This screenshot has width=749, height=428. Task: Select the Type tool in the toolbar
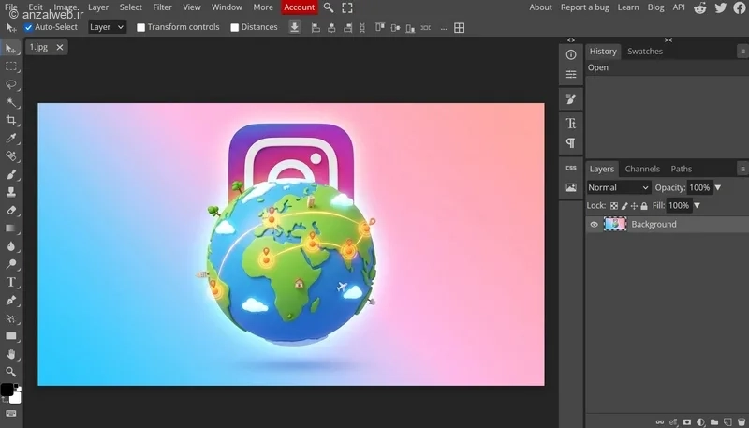(10, 282)
